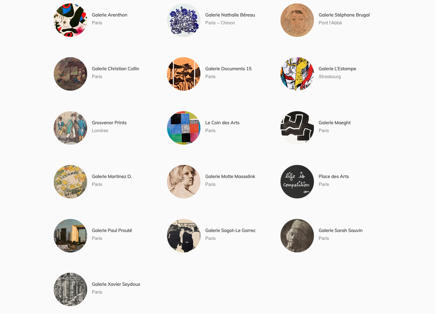Click the blue floral Galerie Nathalie Béreau image
Image resolution: width=435 pixels, height=314 pixels.
[184, 20]
